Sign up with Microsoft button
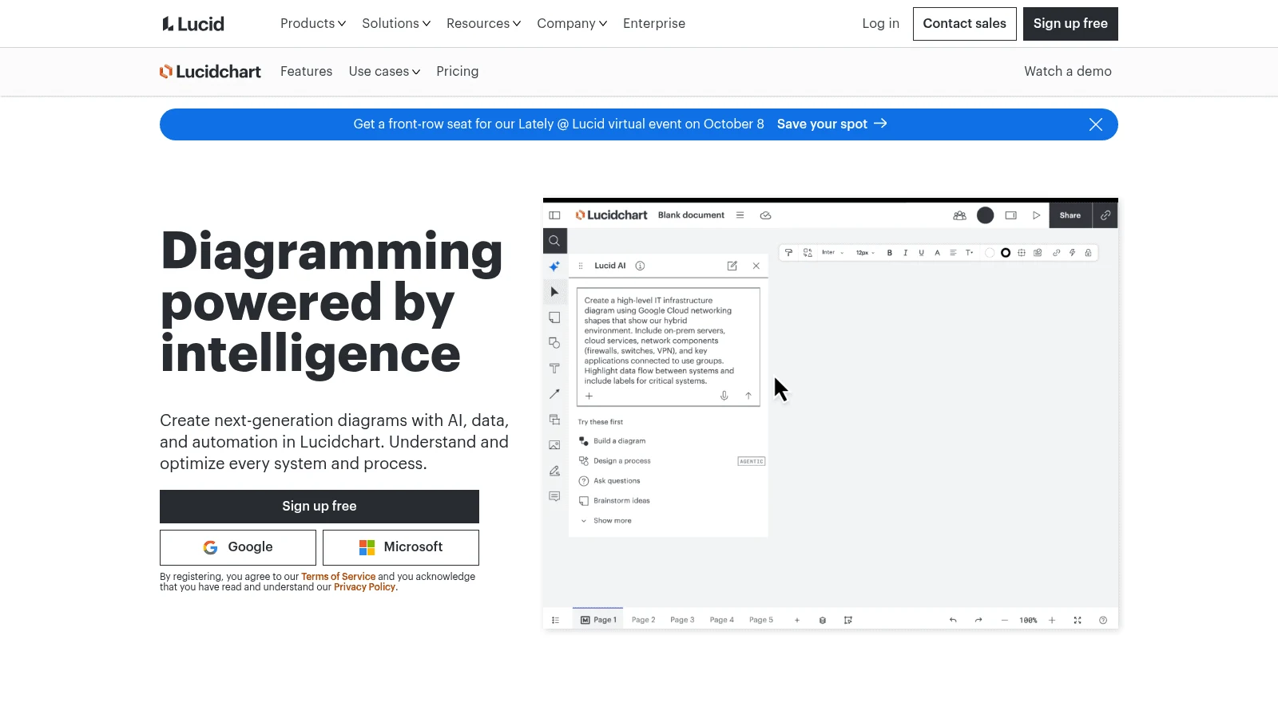Screen dimensions: 1278x718 (x=401, y=547)
